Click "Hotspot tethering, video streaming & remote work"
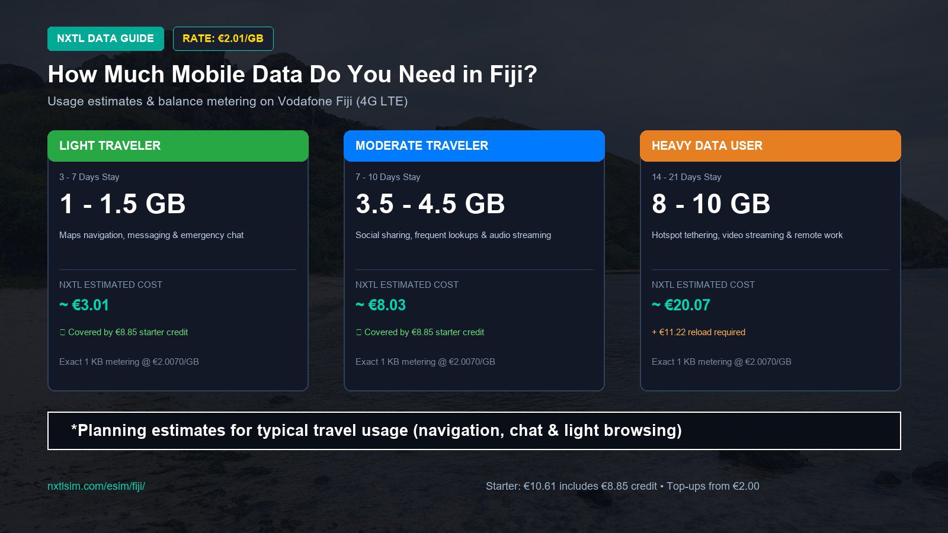Screen dimensions: 948x533 tap(747, 235)
